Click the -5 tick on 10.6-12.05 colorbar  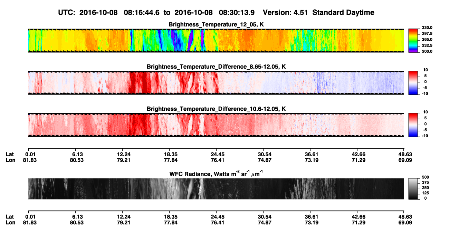point(426,130)
